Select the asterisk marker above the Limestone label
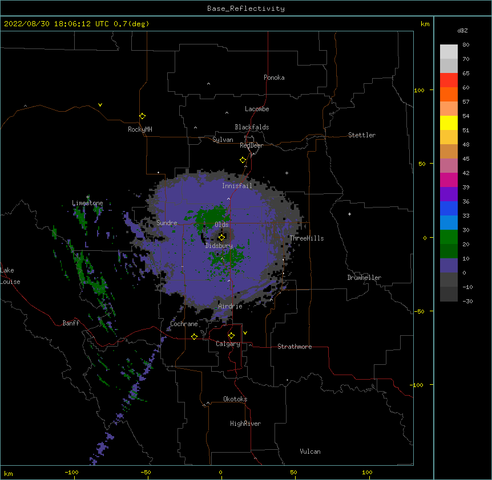The height and width of the screenshot is (480, 492). coord(88,197)
